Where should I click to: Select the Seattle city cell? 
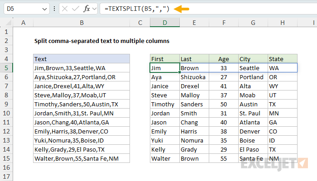pyautogui.click(x=253, y=68)
